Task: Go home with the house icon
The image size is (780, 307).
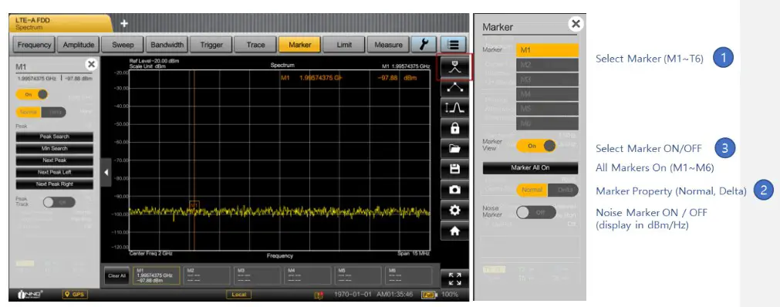Action: click(x=454, y=231)
